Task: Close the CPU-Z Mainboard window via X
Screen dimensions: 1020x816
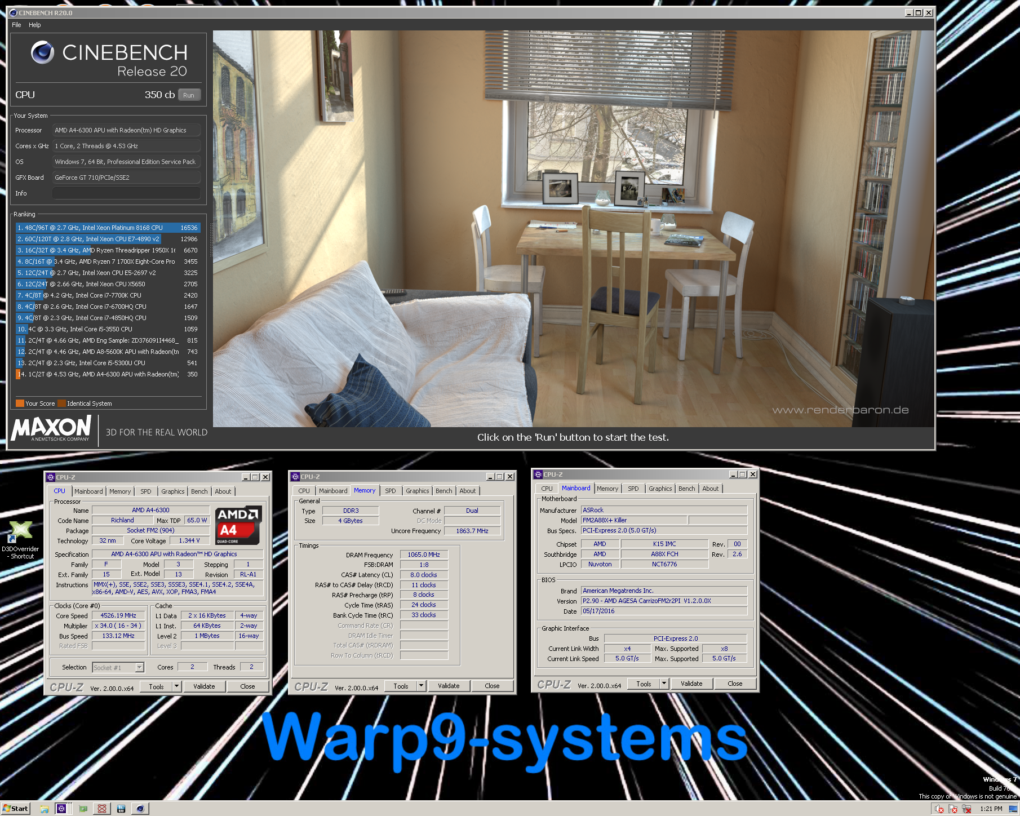Action: tap(753, 474)
